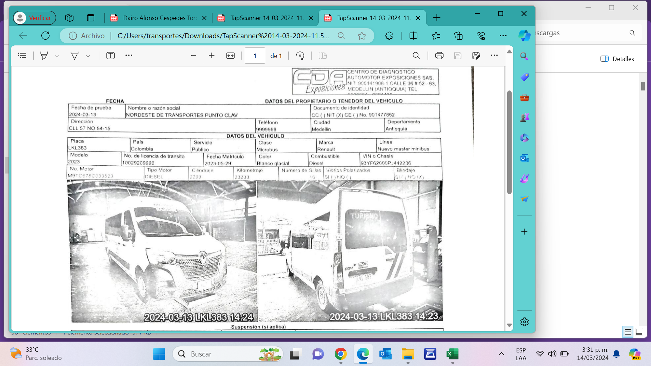Open the PDF table of contents
The image size is (651, 366).
(x=22, y=56)
